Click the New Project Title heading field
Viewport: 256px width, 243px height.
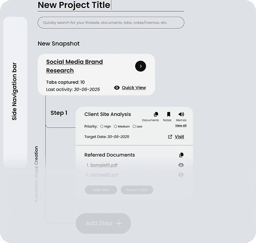point(74,5)
